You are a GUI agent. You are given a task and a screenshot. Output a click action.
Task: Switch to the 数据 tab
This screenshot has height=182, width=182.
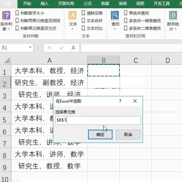click(x=105, y=4)
